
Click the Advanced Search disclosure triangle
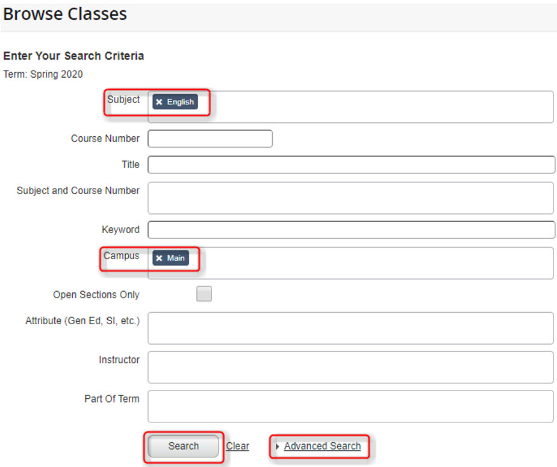tap(278, 447)
